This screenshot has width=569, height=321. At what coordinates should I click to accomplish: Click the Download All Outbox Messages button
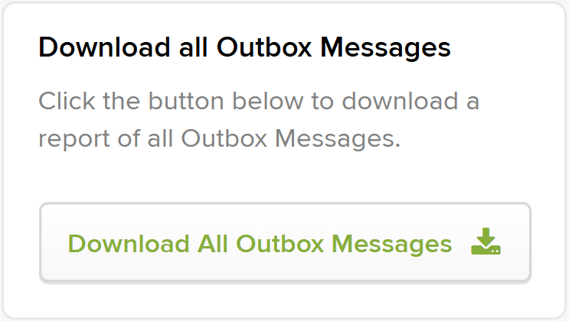pyautogui.click(x=285, y=242)
